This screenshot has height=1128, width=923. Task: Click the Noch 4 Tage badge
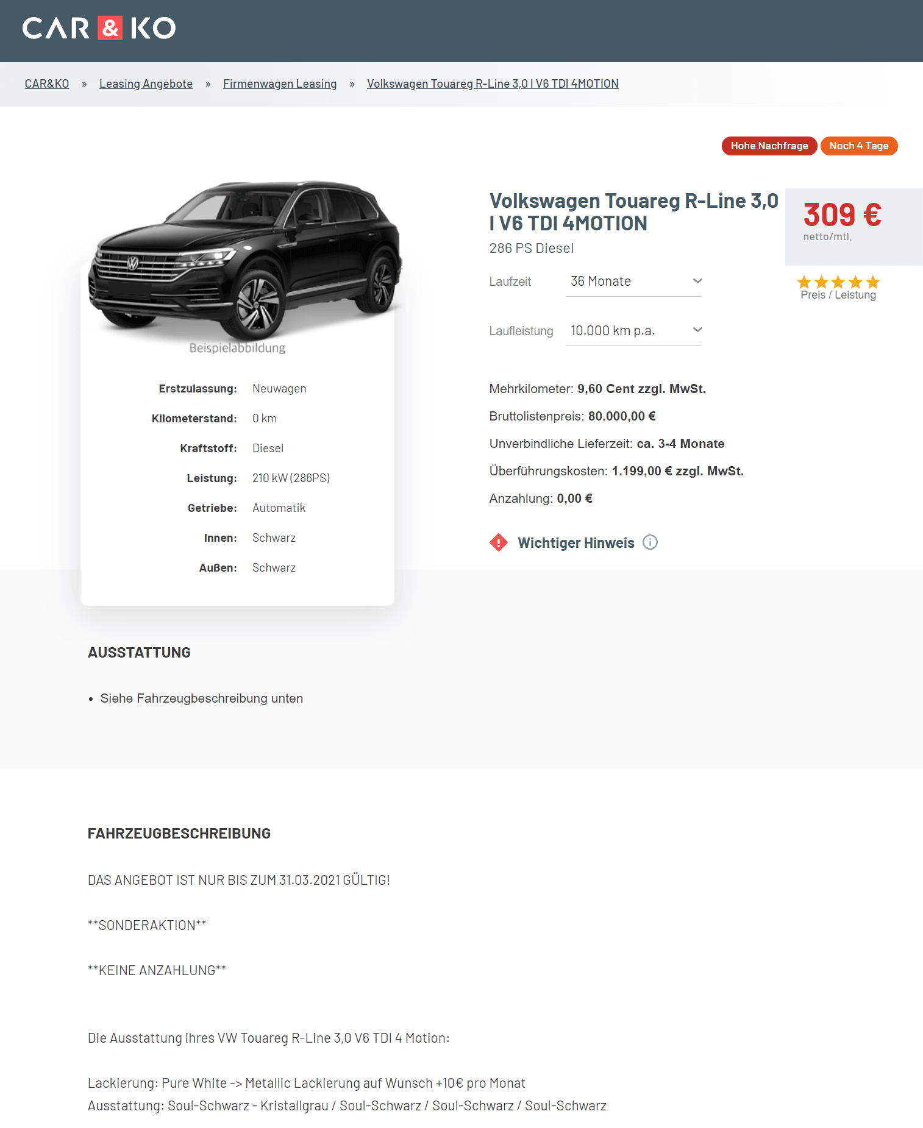click(x=859, y=146)
